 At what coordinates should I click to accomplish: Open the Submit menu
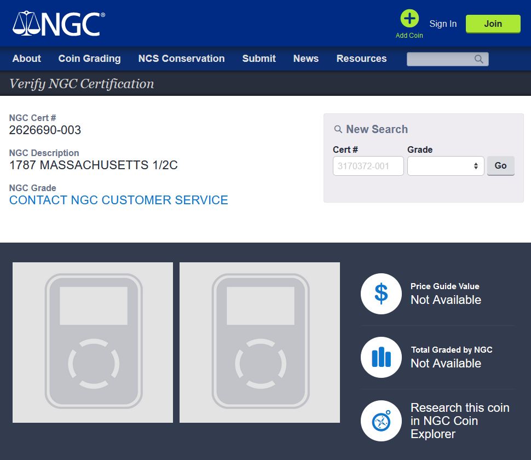[x=259, y=59]
